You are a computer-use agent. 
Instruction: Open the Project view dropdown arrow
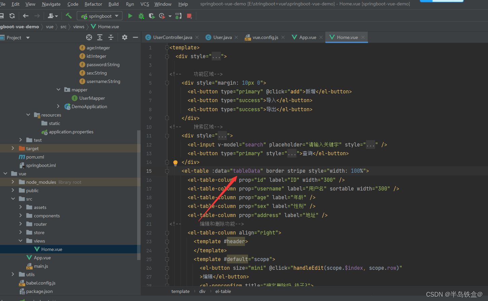[28, 38]
